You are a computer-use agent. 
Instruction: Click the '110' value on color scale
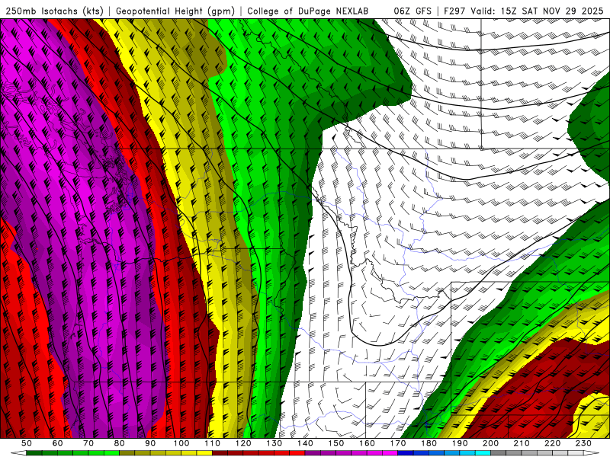(213, 443)
